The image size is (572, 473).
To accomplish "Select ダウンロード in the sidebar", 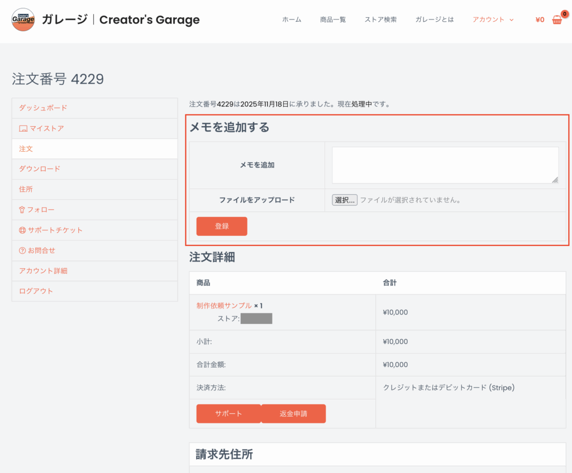I will coord(40,168).
